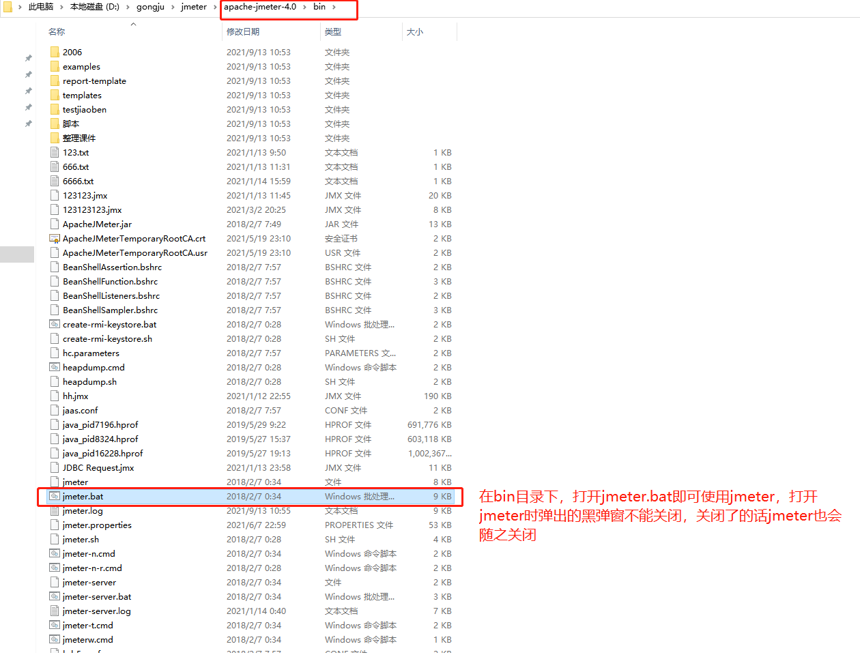Click the jmeter-server.bat file icon
This screenshot has height=657, width=860.
click(55, 596)
